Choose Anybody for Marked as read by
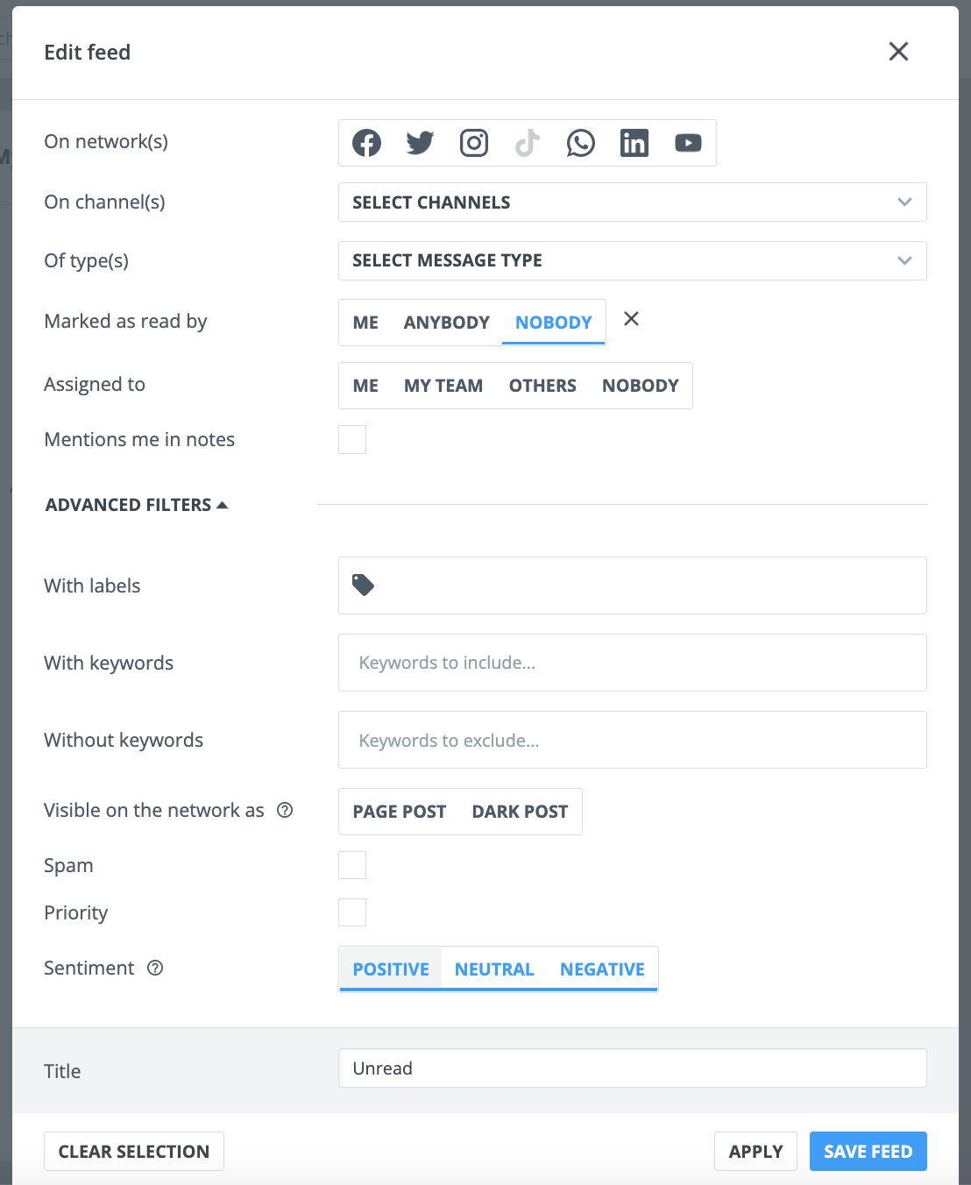This screenshot has width=971, height=1185. 446,323
